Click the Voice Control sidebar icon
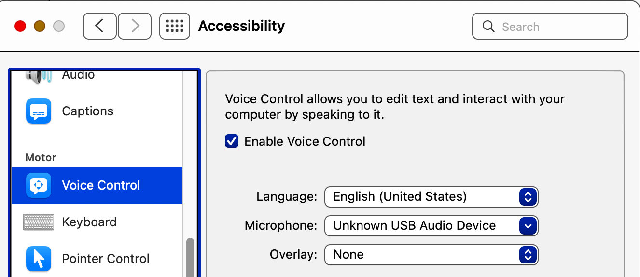 pyautogui.click(x=39, y=185)
